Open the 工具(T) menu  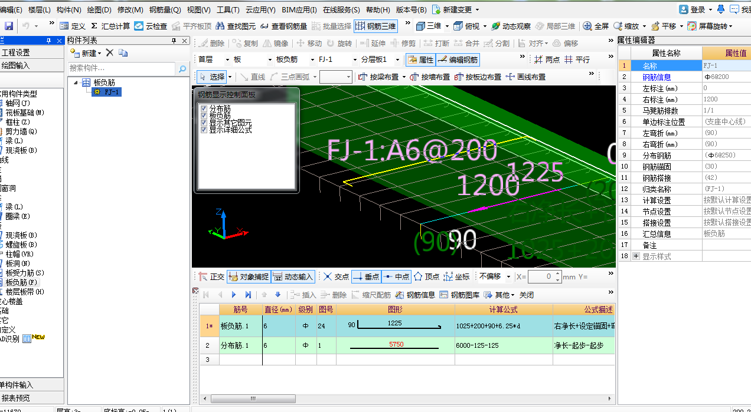point(228,10)
